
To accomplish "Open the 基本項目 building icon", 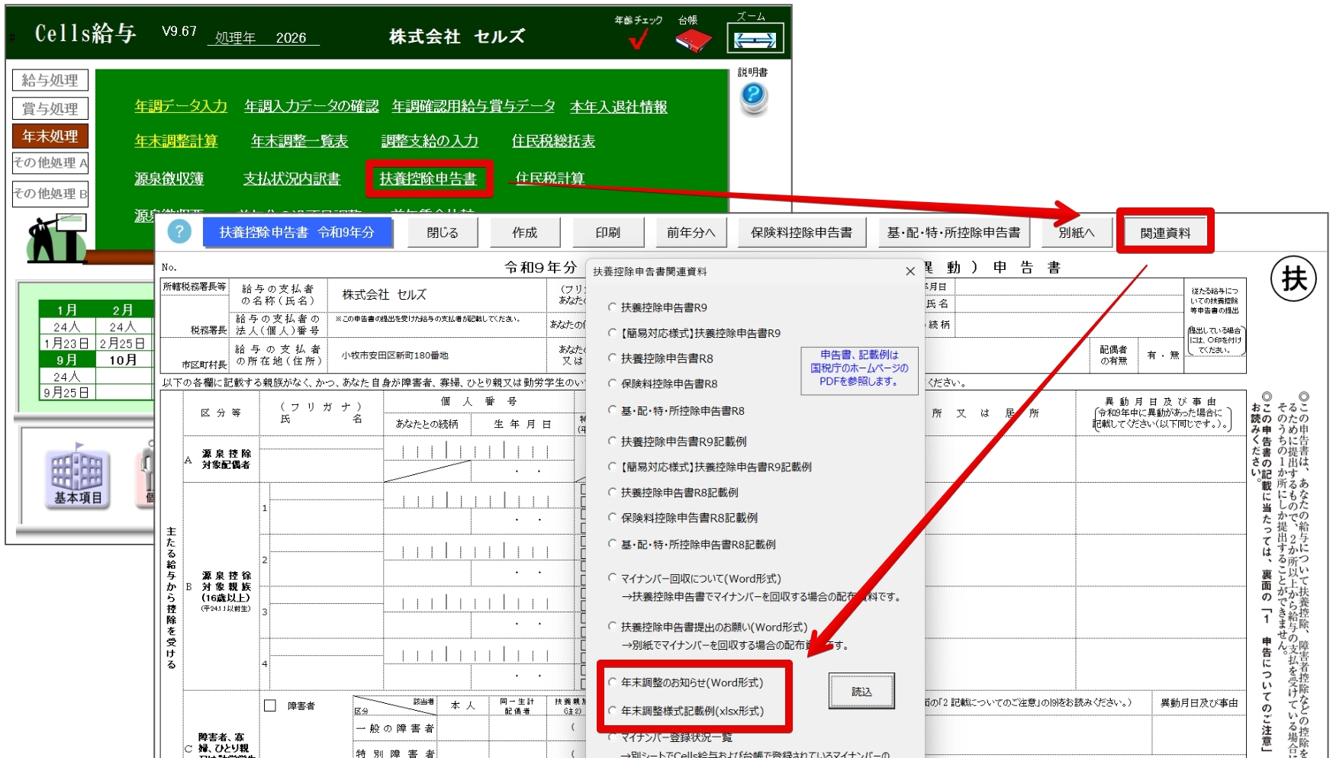I will [77, 477].
